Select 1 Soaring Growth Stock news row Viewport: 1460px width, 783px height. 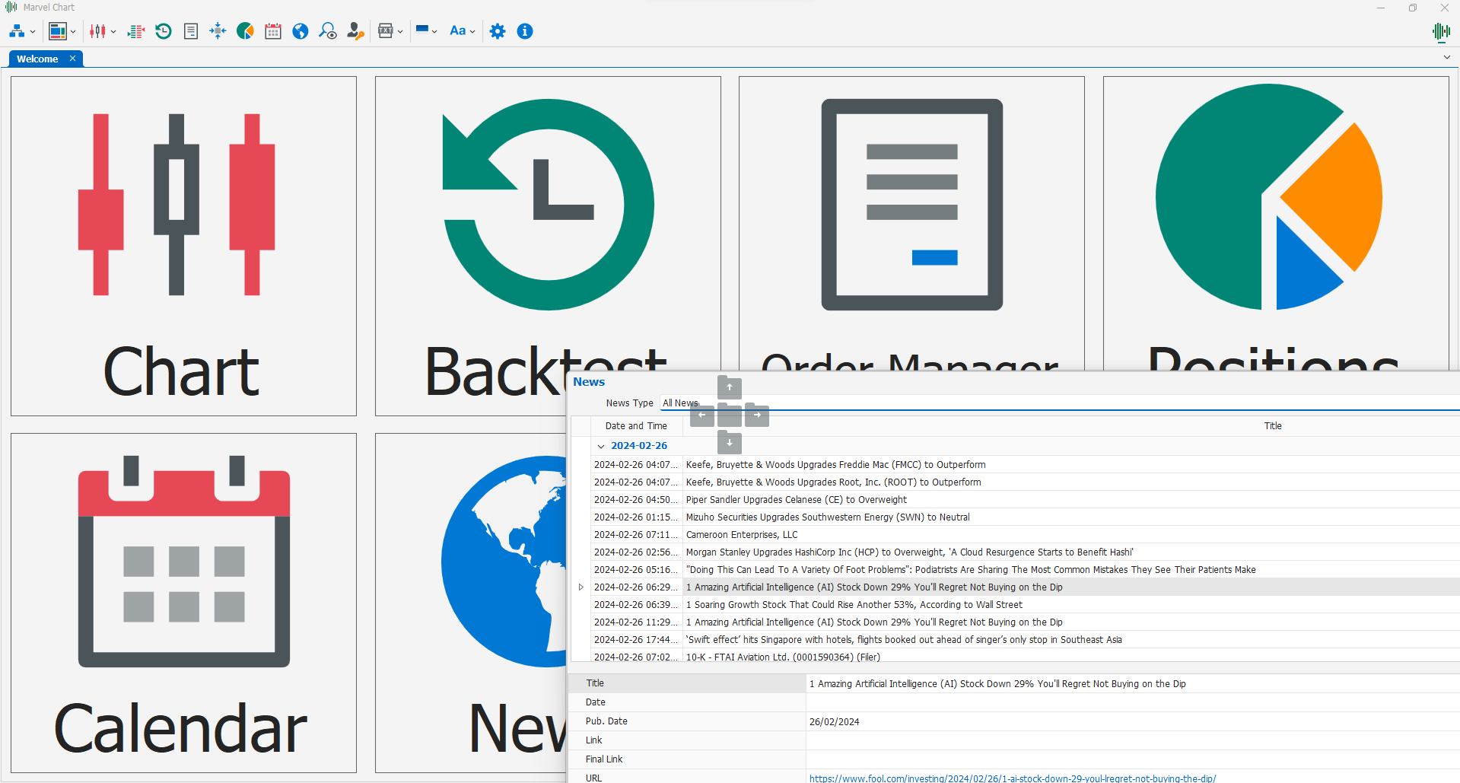click(1025, 605)
